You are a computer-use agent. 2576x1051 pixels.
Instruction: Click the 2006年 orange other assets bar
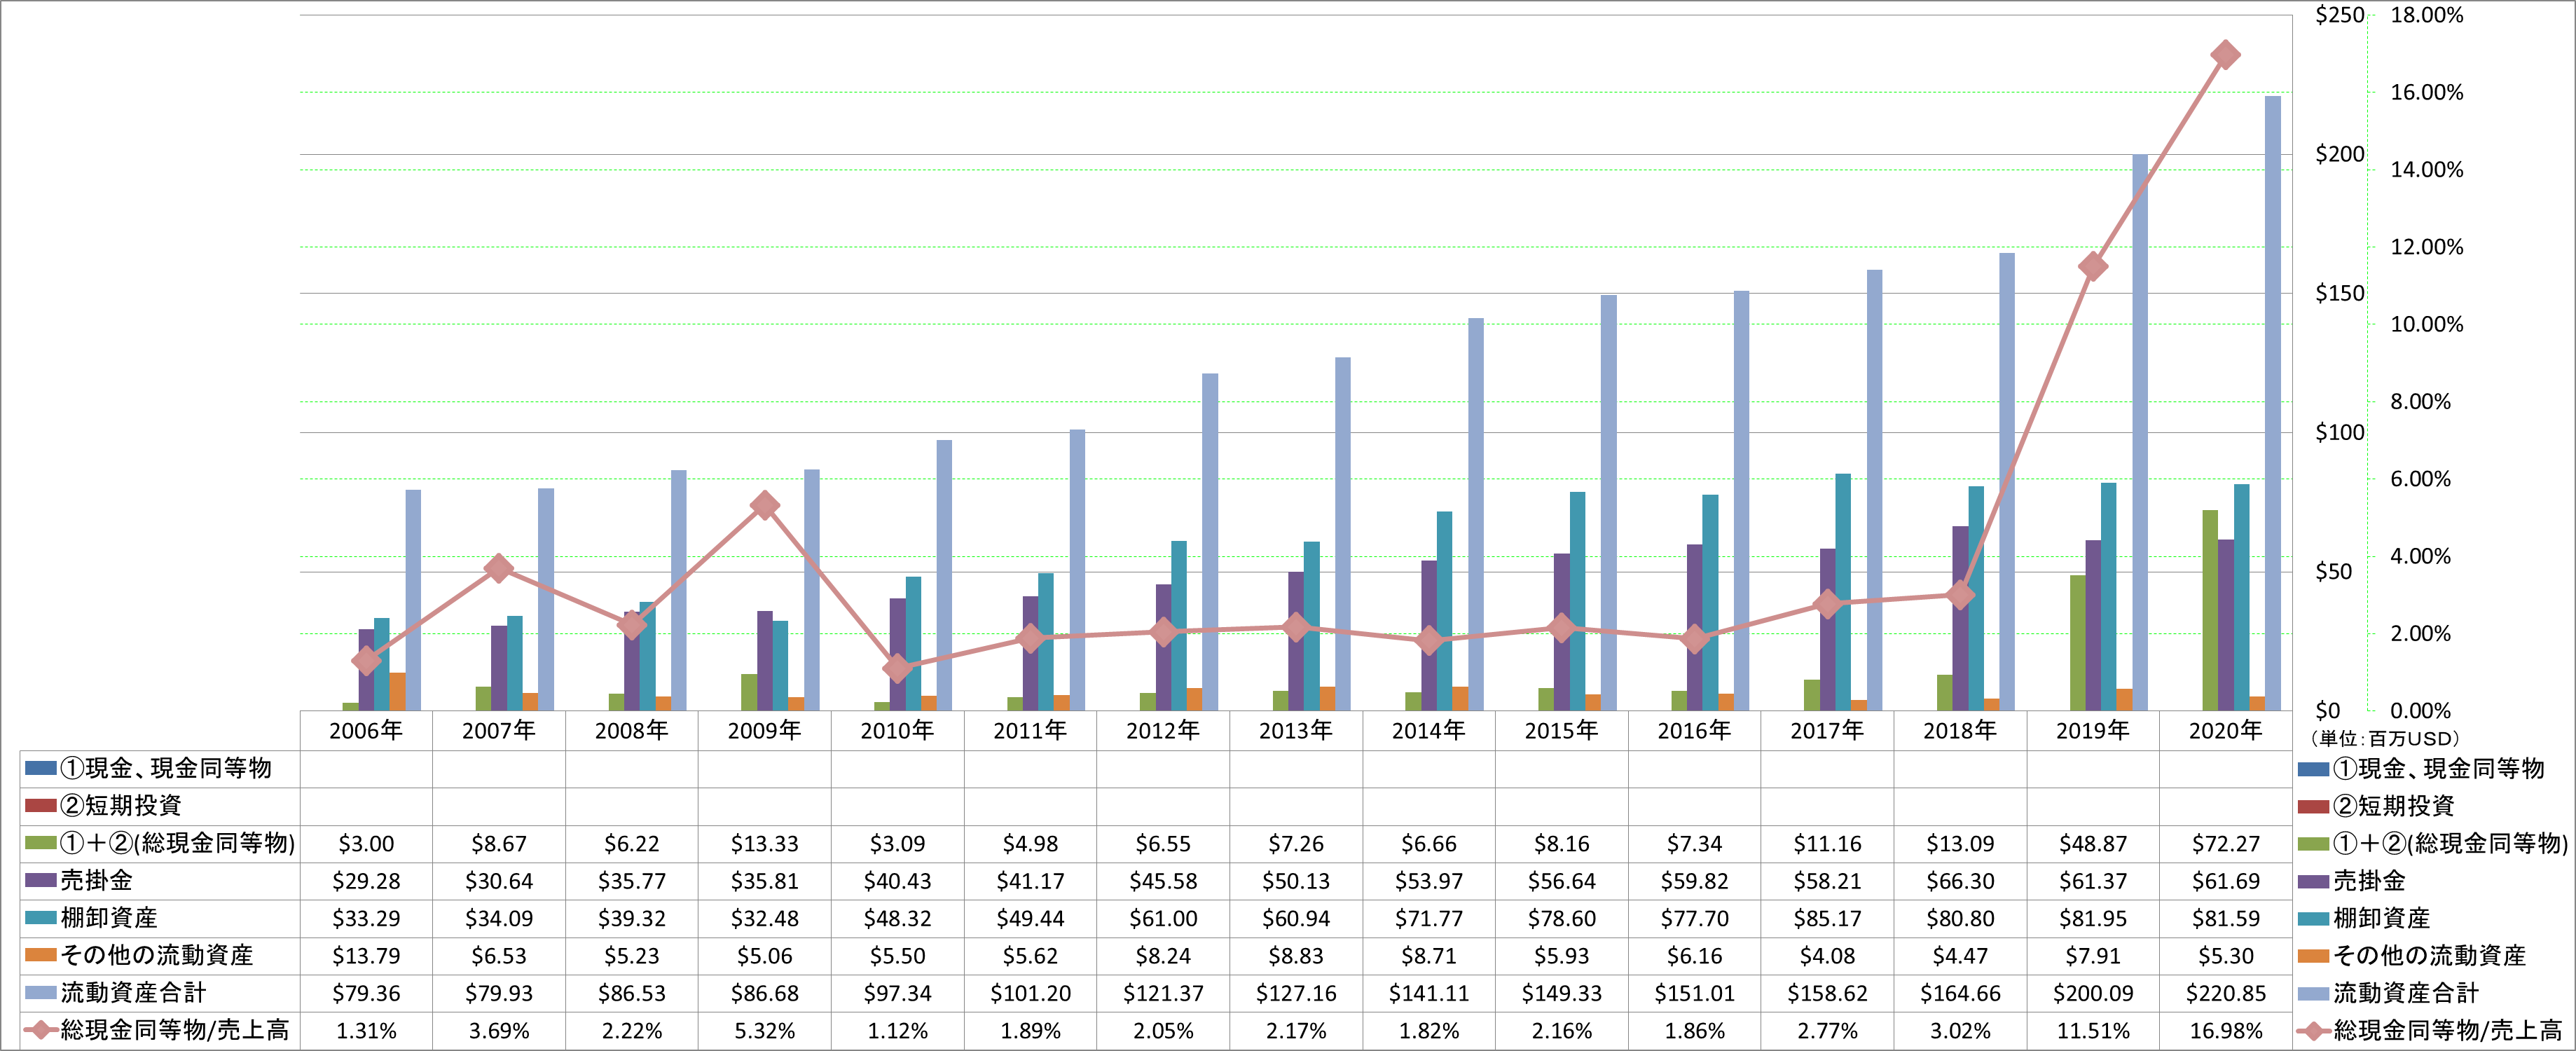(x=397, y=692)
